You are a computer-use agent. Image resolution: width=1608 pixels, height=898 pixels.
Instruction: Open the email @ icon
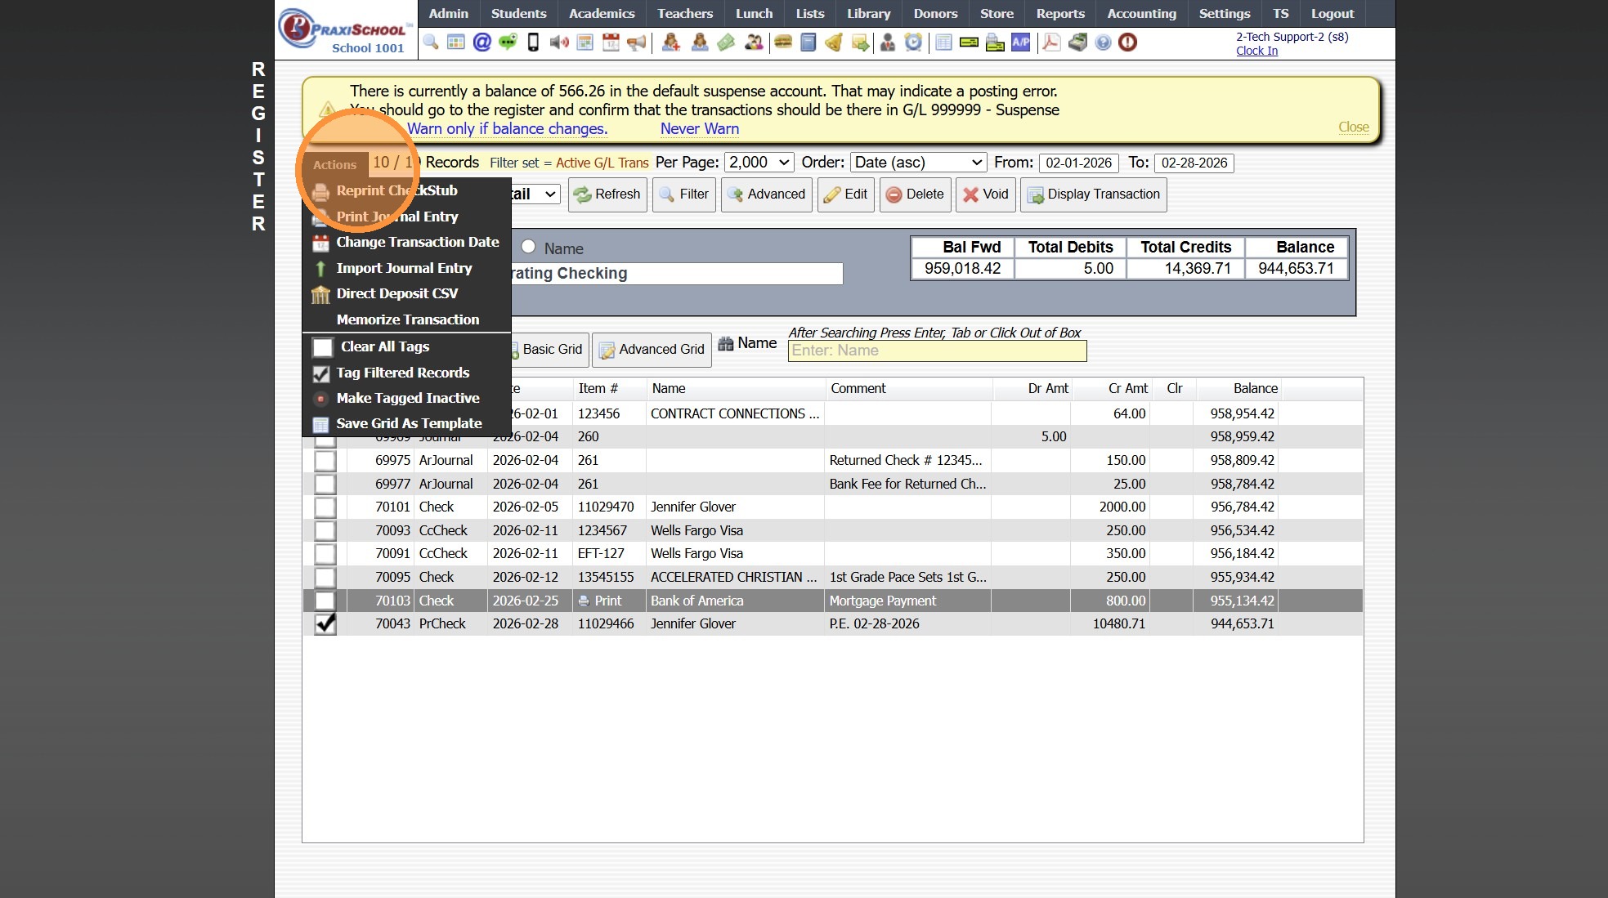482,42
